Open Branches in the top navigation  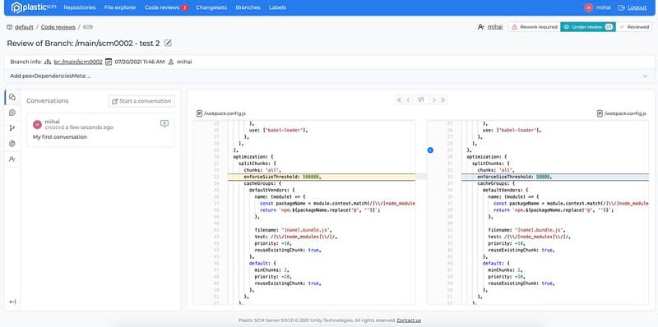[248, 7]
